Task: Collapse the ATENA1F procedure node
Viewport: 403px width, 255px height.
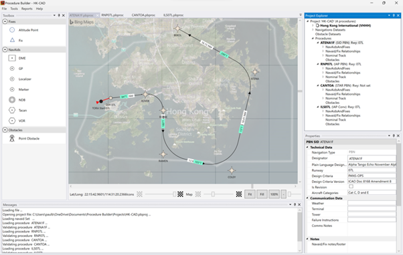Action: pyautogui.click(x=318, y=43)
